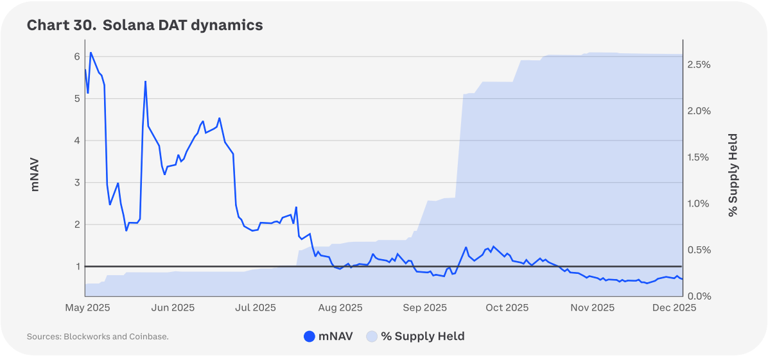Image resolution: width=768 pixels, height=356 pixels.
Task: Click the Nov 2025 x-axis label
Action: 592,308
